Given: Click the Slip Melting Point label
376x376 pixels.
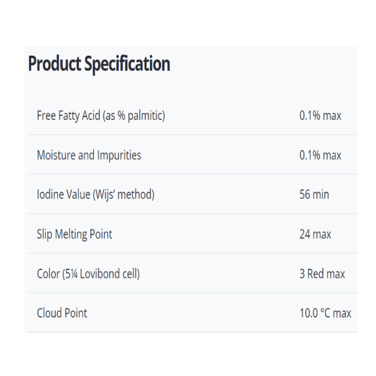Looking at the screenshot, I should pos(74,234).
